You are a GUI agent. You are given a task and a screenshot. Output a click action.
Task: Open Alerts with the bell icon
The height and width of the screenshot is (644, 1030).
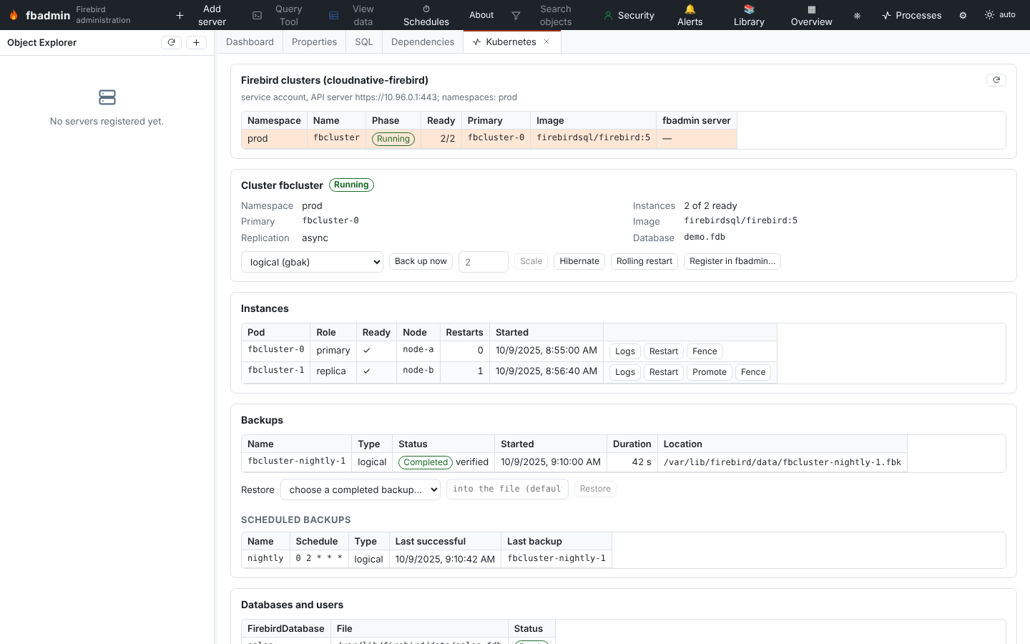coord(690,15)
